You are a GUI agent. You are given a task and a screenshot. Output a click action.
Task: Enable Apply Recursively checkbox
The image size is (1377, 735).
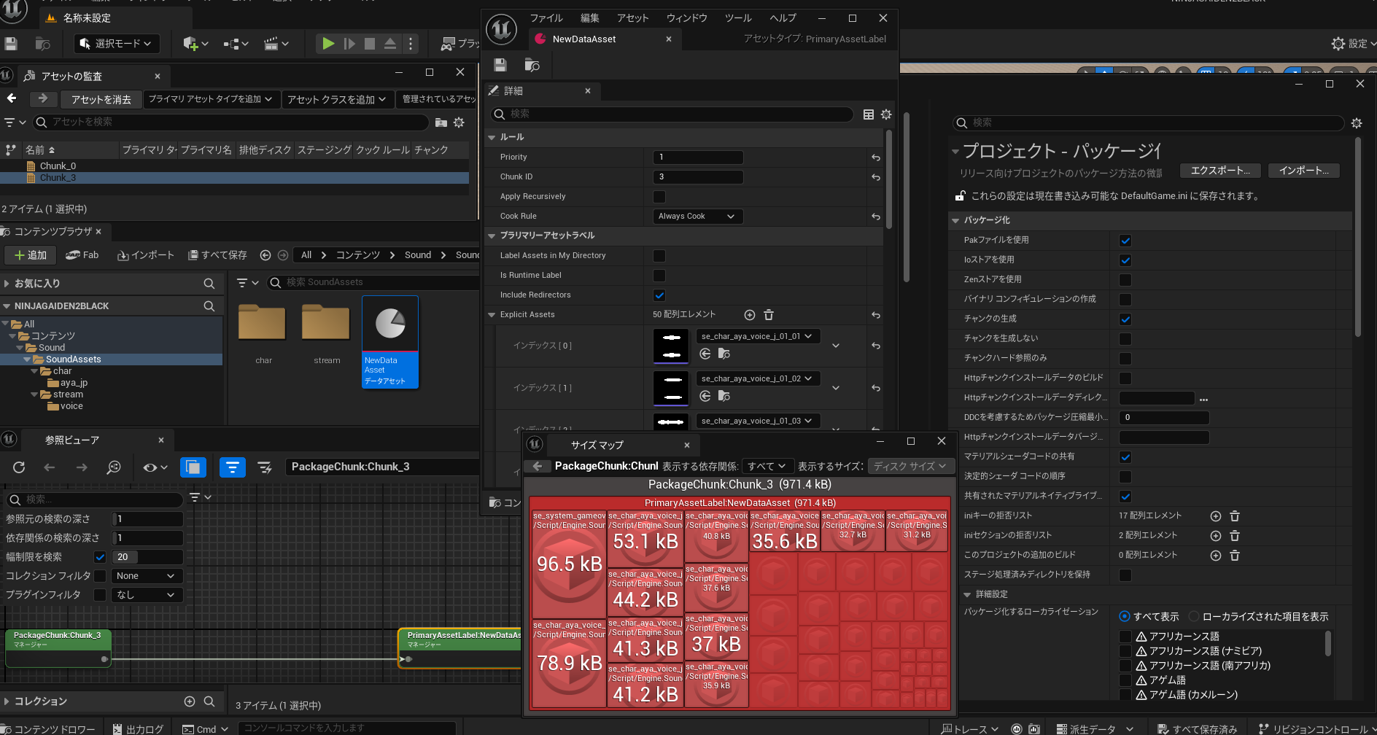coord(659,197)
